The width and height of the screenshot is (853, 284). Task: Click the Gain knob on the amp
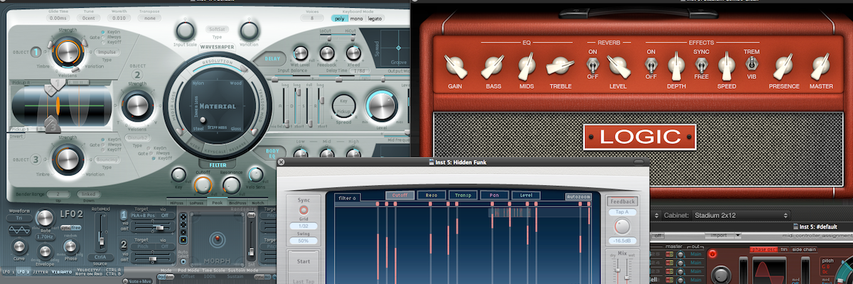coord(455,67)
